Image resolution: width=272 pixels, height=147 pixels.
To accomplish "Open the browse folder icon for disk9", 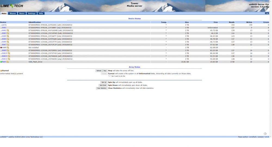I will [8, 50].
